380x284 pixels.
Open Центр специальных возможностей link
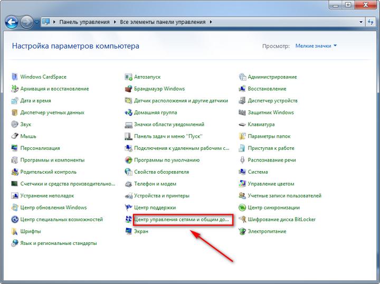(x=62, y=219)
